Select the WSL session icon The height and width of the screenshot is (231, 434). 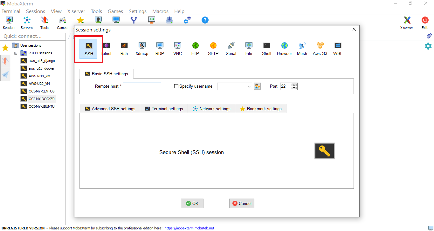point(338,49)
